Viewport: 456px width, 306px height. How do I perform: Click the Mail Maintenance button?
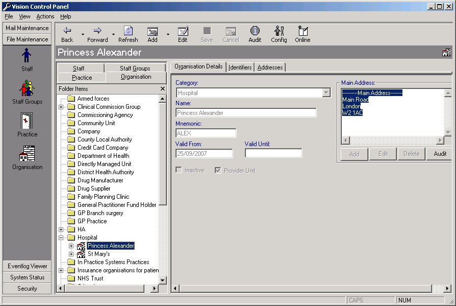27,28
